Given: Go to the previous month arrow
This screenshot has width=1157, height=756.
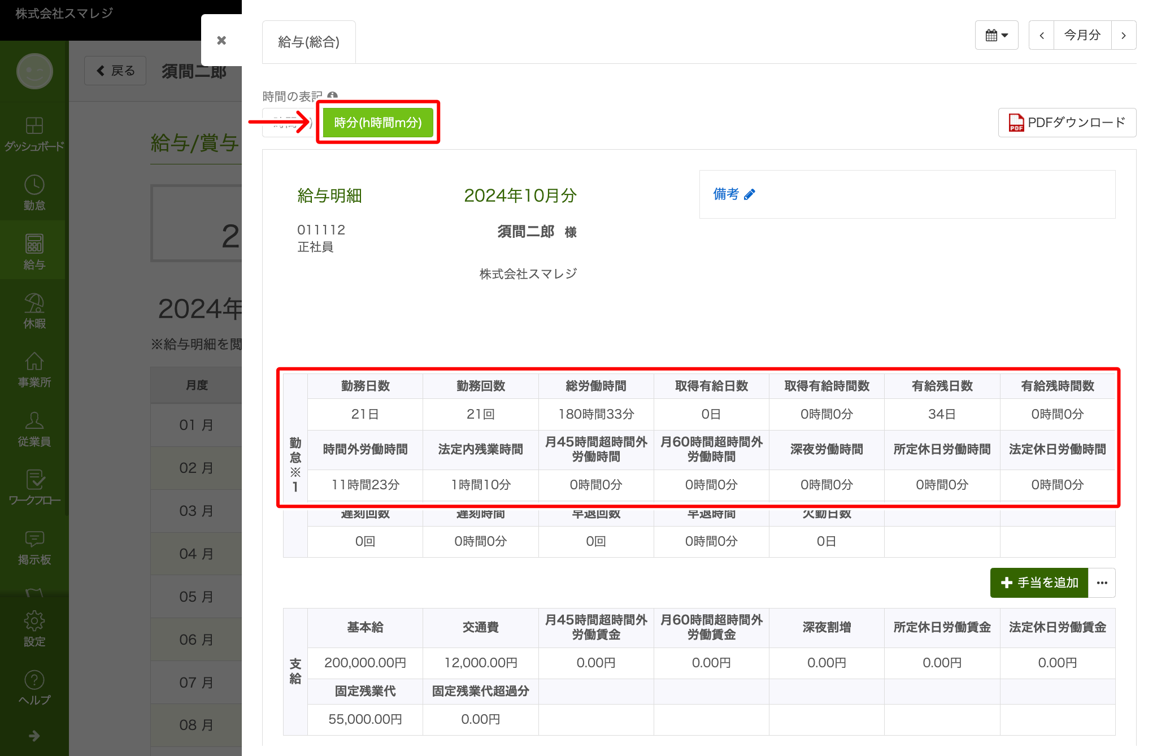Looking at the screenshot, I should [x=1042, y=35].
